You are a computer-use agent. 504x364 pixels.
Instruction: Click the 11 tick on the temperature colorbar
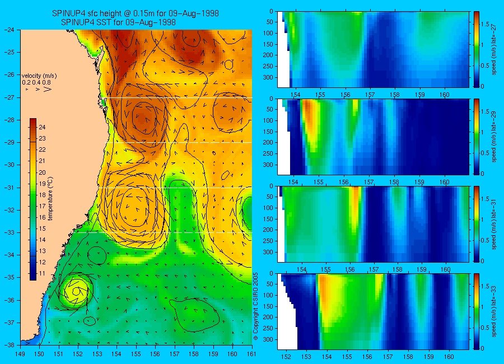click(42, 274)
